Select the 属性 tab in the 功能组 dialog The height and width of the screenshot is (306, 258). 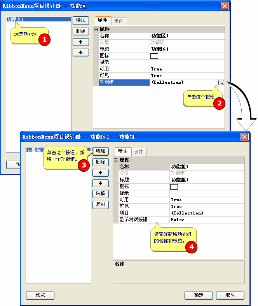point(122,151)
